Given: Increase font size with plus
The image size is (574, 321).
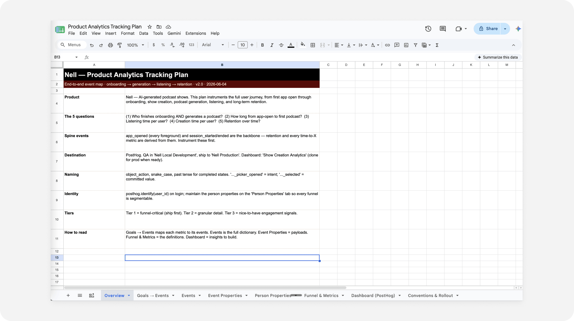Looking at the screenshot, I should pyautogui.click(x=252, y=45).
